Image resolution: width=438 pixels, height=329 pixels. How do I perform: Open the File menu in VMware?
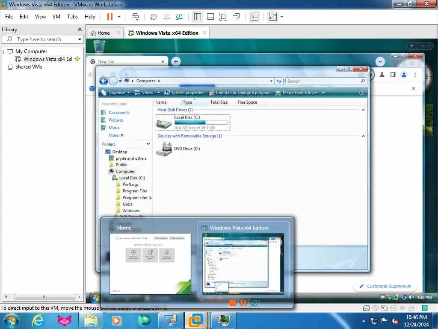9,17
